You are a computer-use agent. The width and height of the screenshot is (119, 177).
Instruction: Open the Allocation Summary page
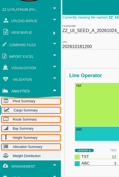click(31, 147)
